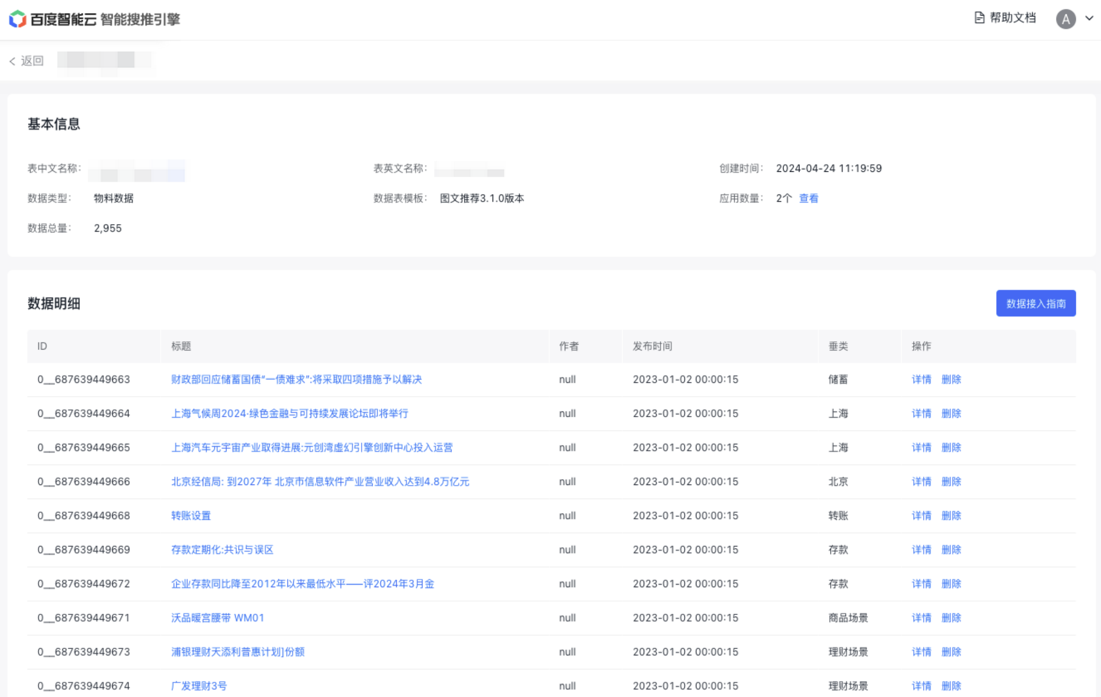Expand the account dropdown chevron
The height and width of the screenshot is (697, 1101).
click(1089, 18)
